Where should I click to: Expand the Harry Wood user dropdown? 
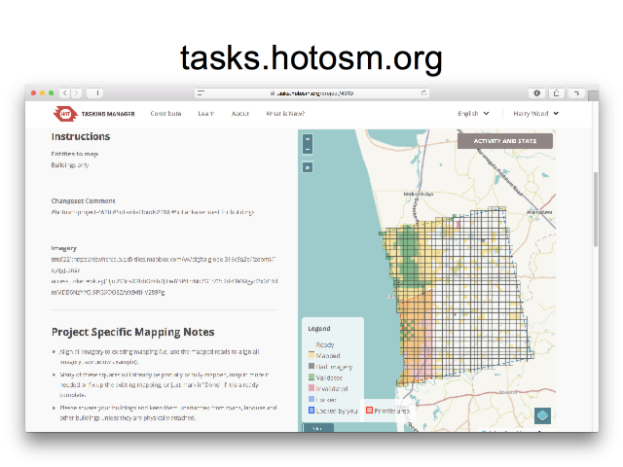[535, 114]
